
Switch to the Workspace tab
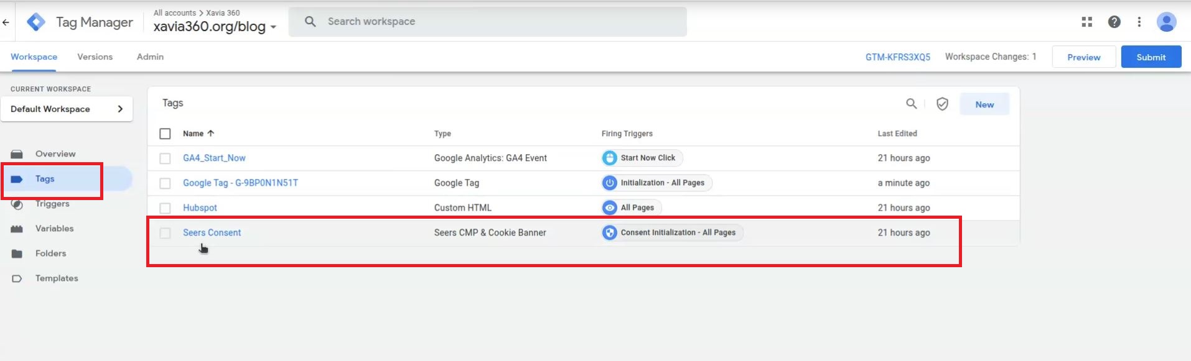34,57
